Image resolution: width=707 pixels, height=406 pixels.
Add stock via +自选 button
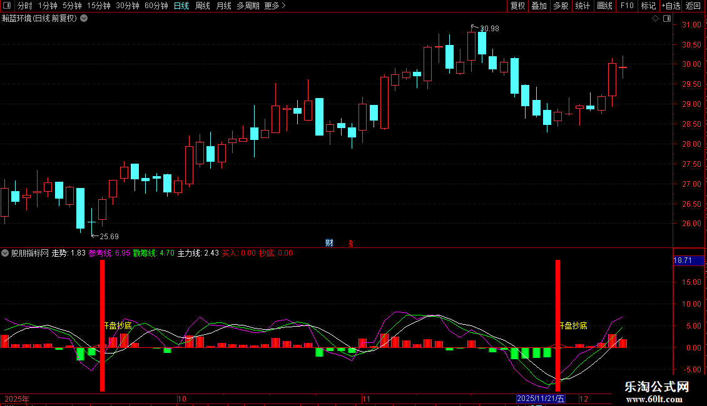coord(671,6)
